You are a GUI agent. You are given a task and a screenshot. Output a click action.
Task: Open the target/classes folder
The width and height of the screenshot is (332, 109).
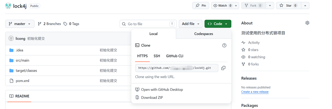coord(26,71)
